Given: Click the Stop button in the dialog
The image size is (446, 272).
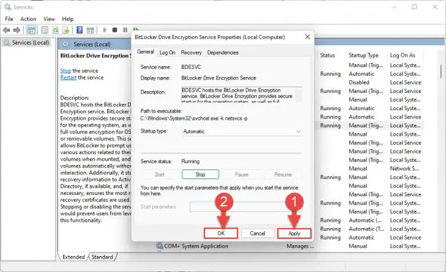Looking at the screenshot, I should tap(200, 175).
